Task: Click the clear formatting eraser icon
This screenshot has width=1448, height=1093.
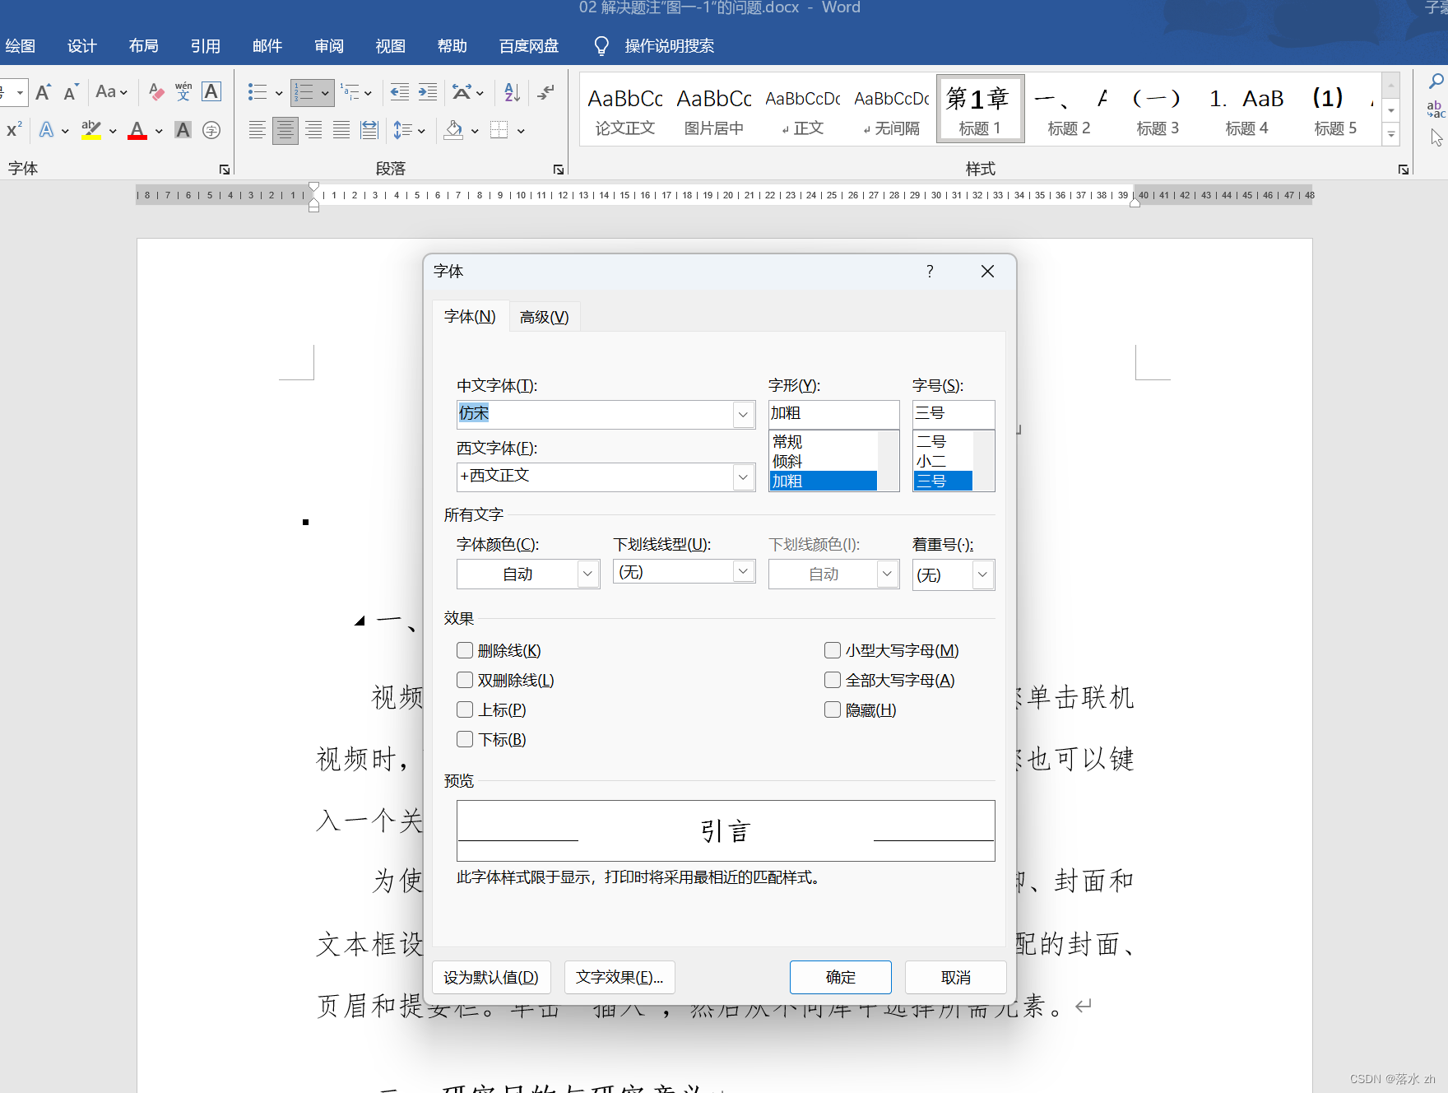Action: tap(156, 92)
